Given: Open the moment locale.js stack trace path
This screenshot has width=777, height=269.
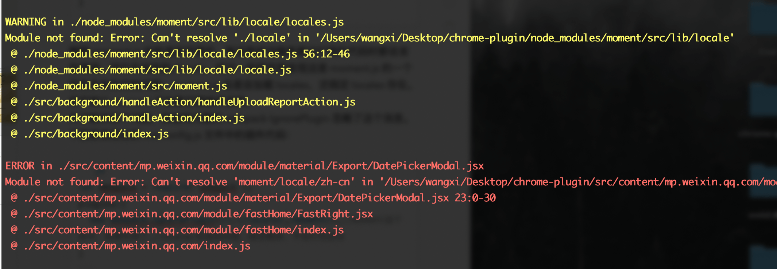Looking at the screenshot, I should 157,70.
